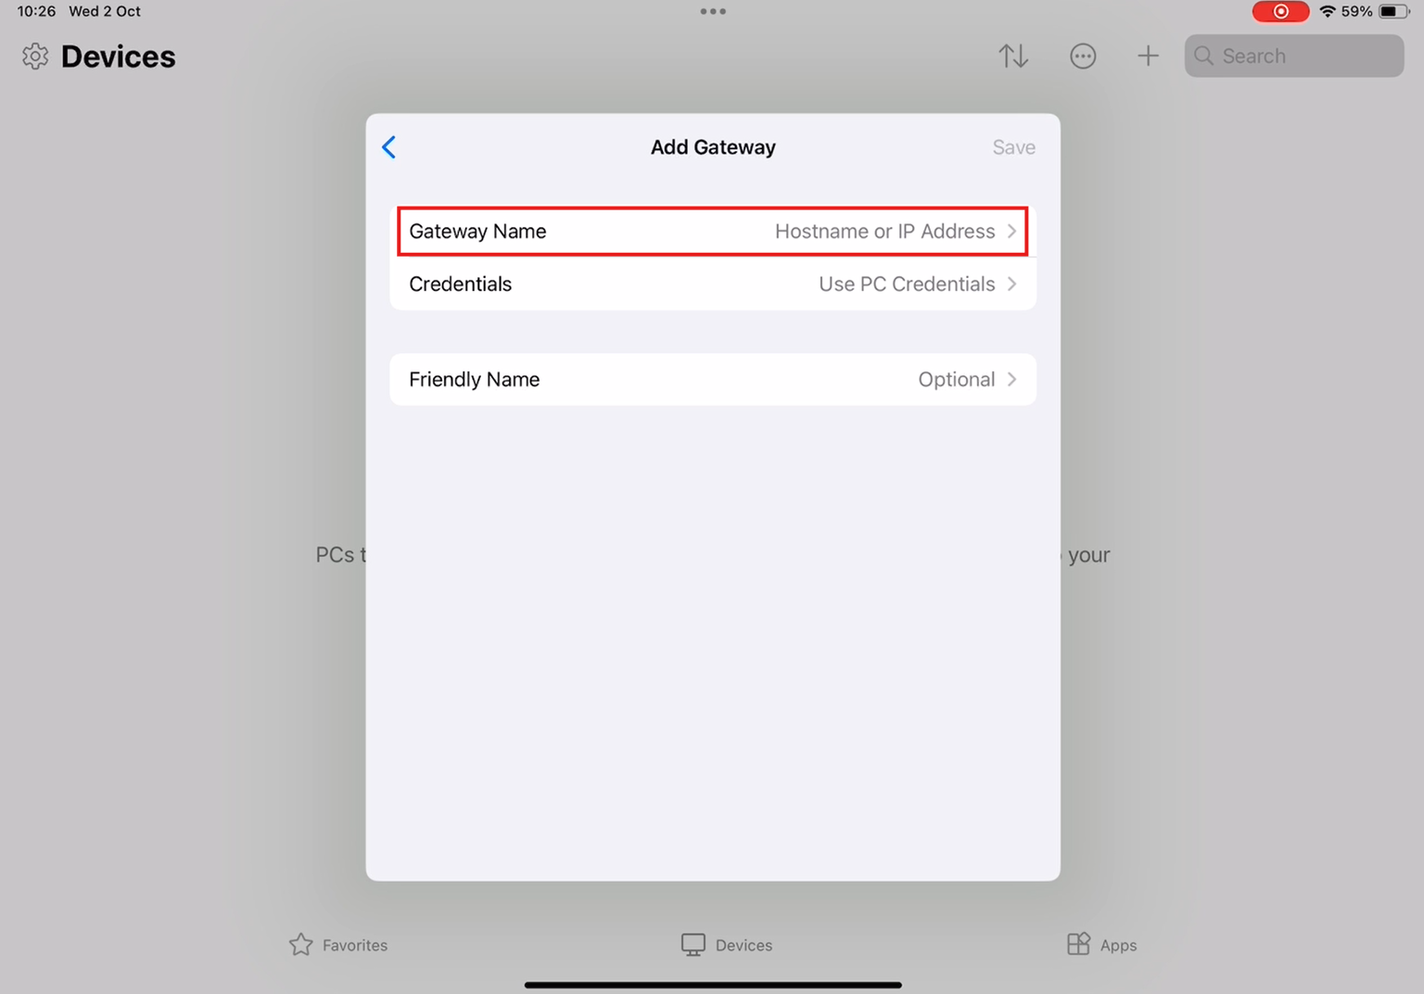The height and width of the screenshot is (994, 1424).
Task: Tap the Save button
Action: [x=1013, y=147]
